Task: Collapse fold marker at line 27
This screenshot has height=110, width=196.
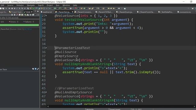Action: (x=46, y=16)
